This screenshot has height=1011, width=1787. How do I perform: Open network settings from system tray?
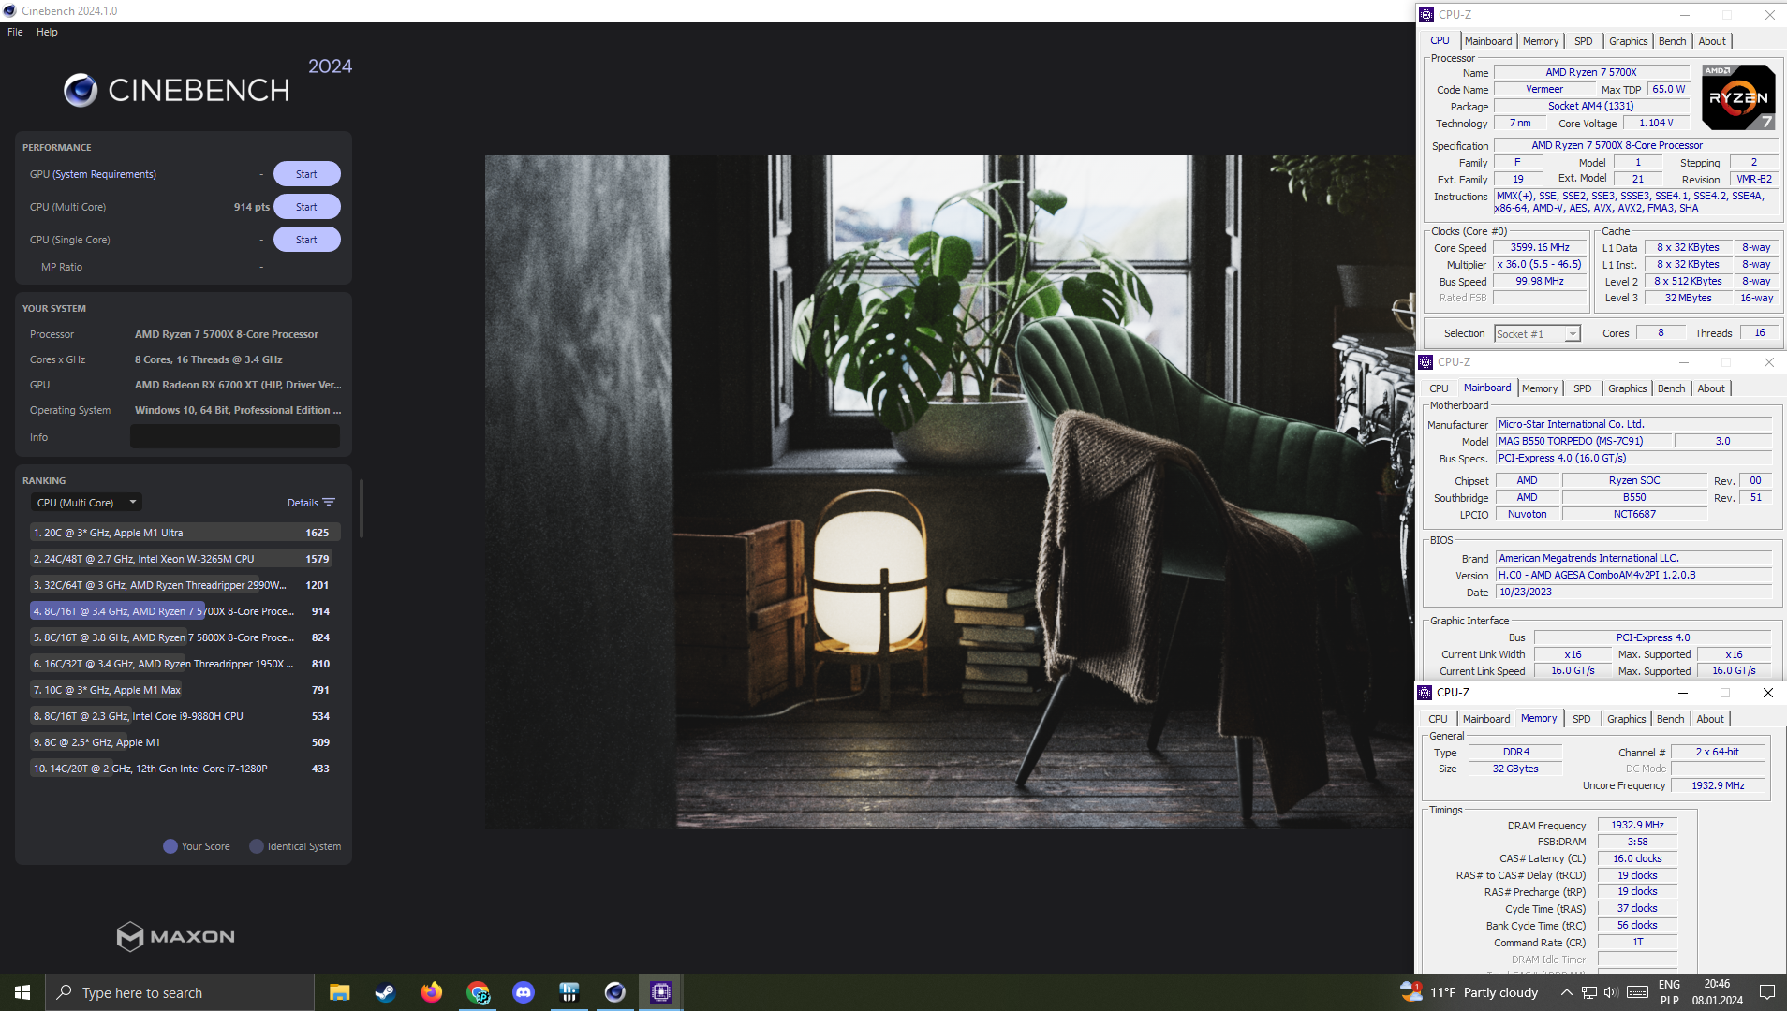coord(1589,992)
